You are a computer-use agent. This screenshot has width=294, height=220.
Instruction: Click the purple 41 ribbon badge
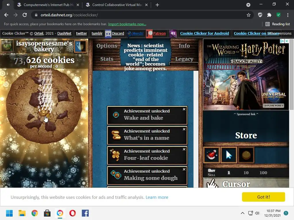pyautogui.click(x=173, y=34)
